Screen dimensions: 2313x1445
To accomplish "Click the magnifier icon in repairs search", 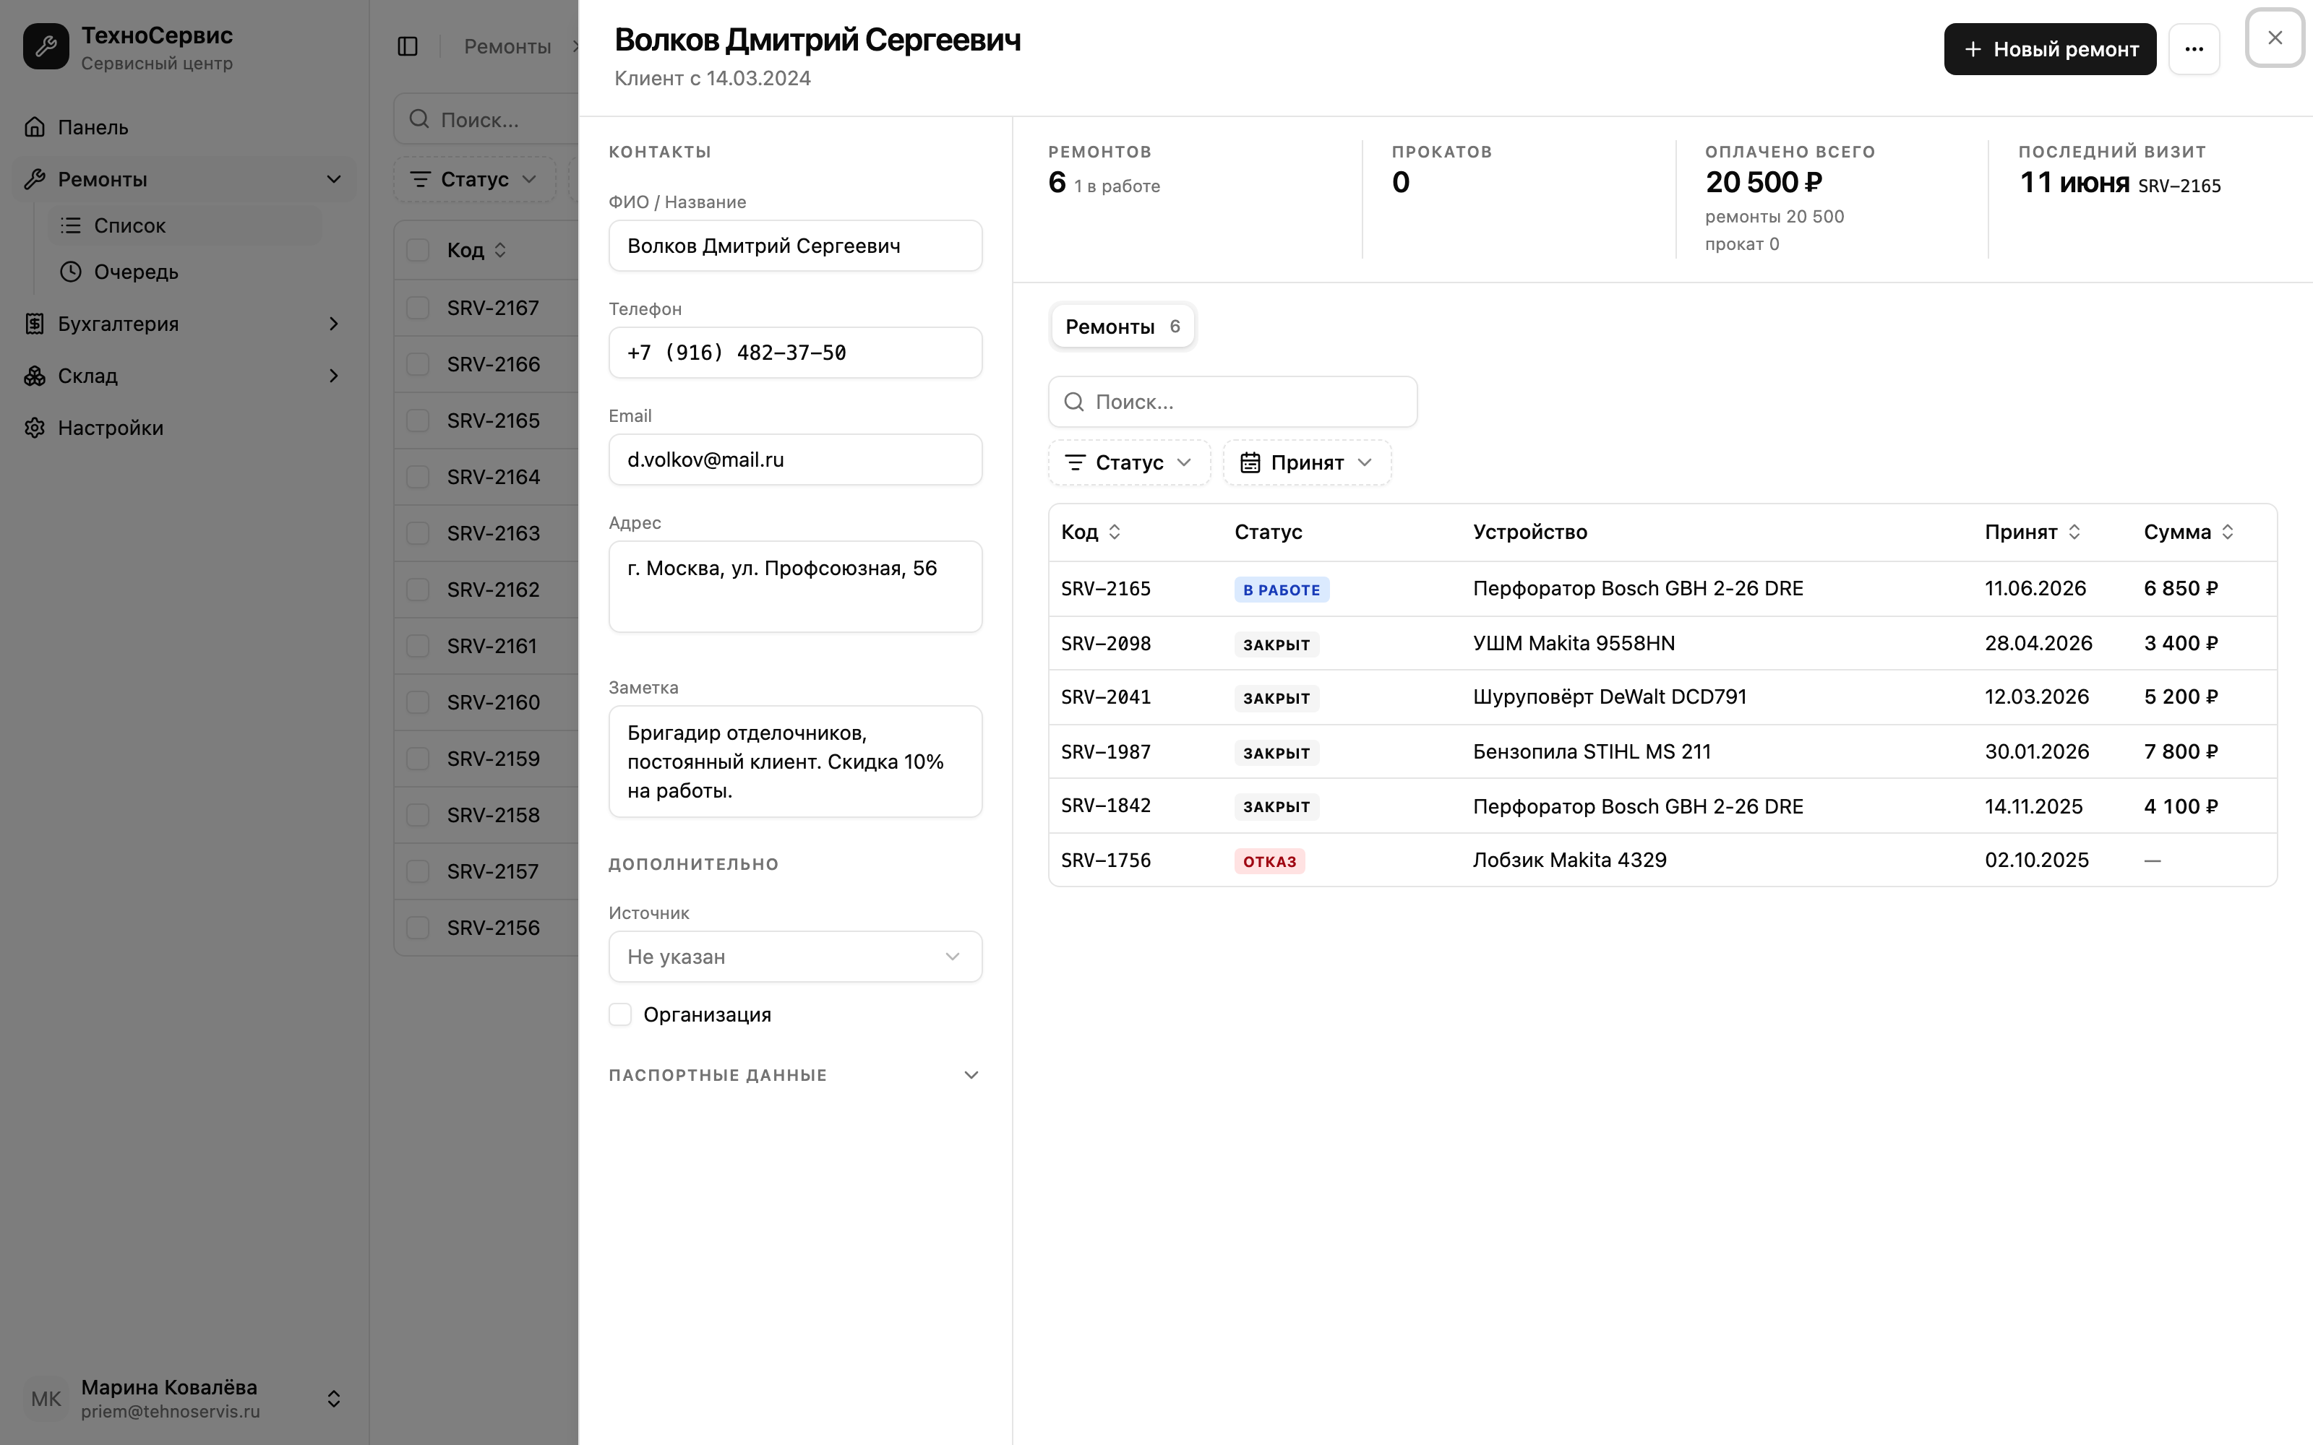I will click(1074, 402).
